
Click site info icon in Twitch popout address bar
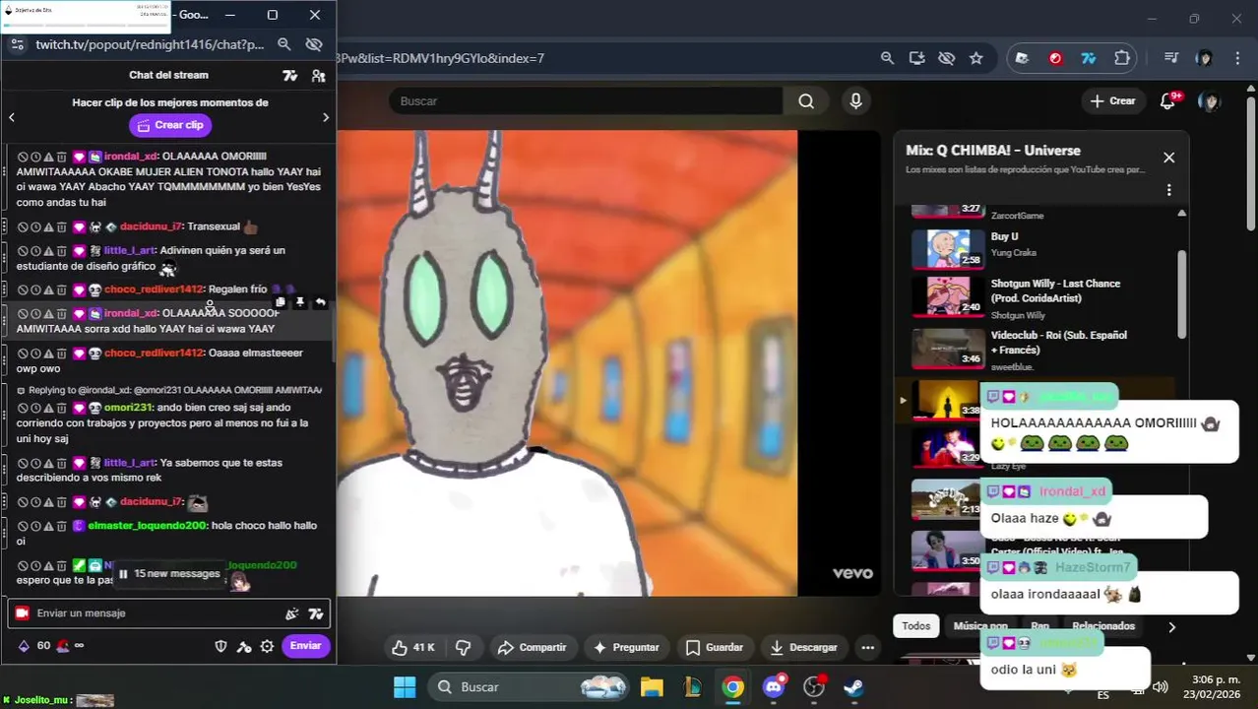click(18, 44)
